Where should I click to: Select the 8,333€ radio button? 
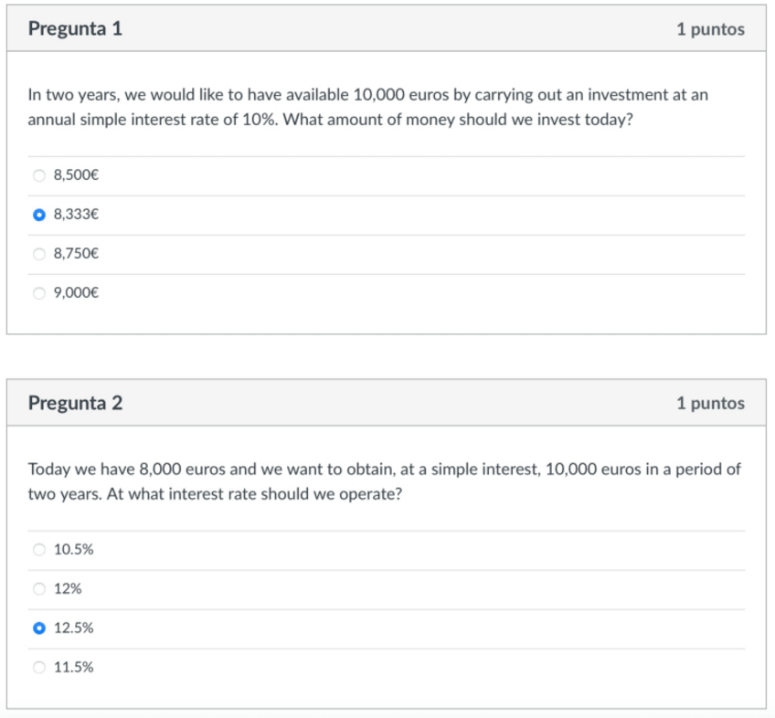38,216
